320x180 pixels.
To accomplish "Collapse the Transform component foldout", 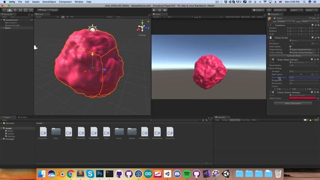I will [x=268, y=25].
